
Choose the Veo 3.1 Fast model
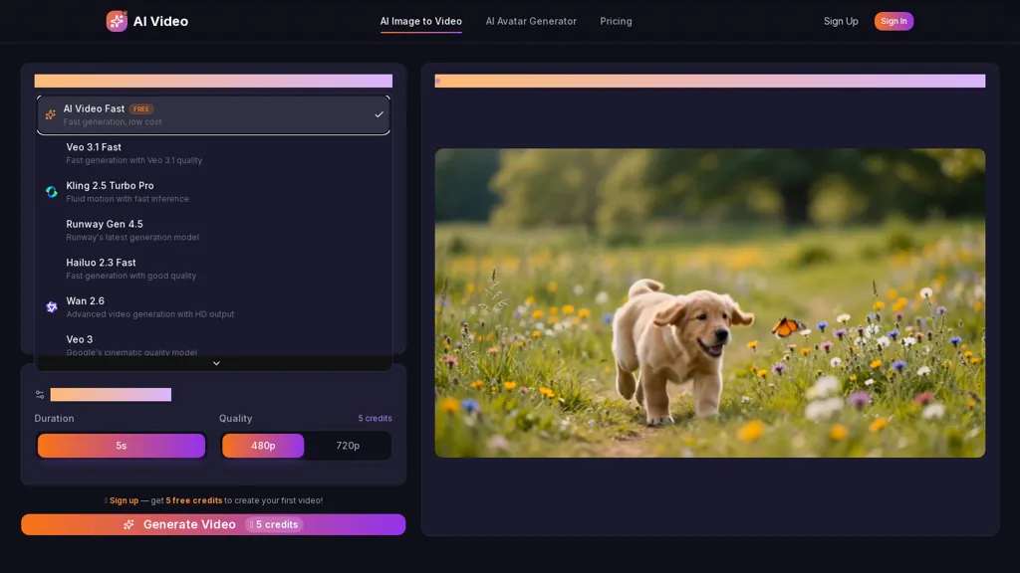213,153
